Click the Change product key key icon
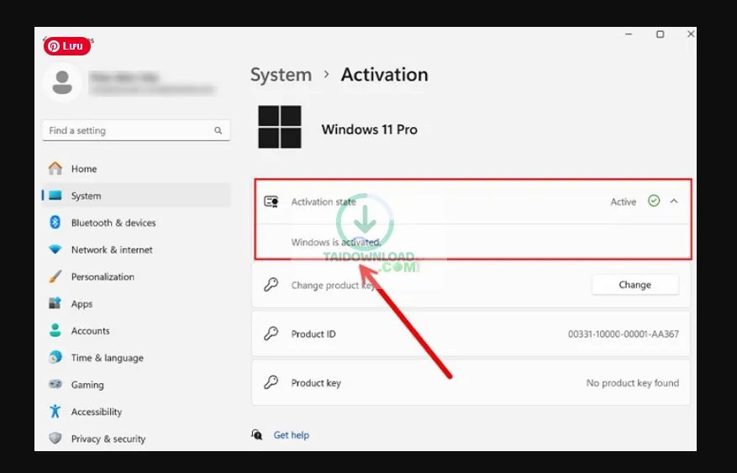737x473 pixels. [271, 285]
